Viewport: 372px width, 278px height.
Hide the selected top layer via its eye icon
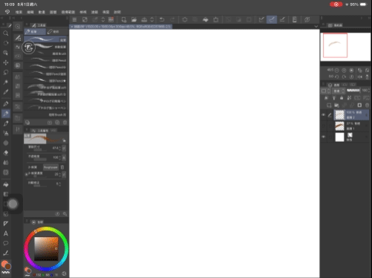pyautogui.click(x=324, y=115)
